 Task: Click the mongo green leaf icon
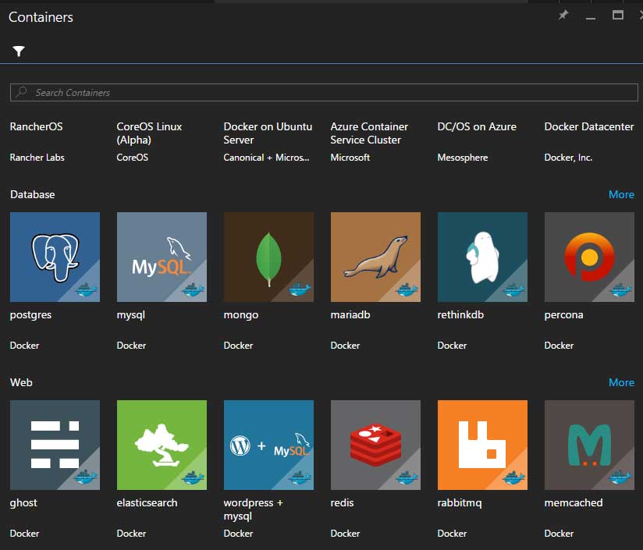coord(268,257)
